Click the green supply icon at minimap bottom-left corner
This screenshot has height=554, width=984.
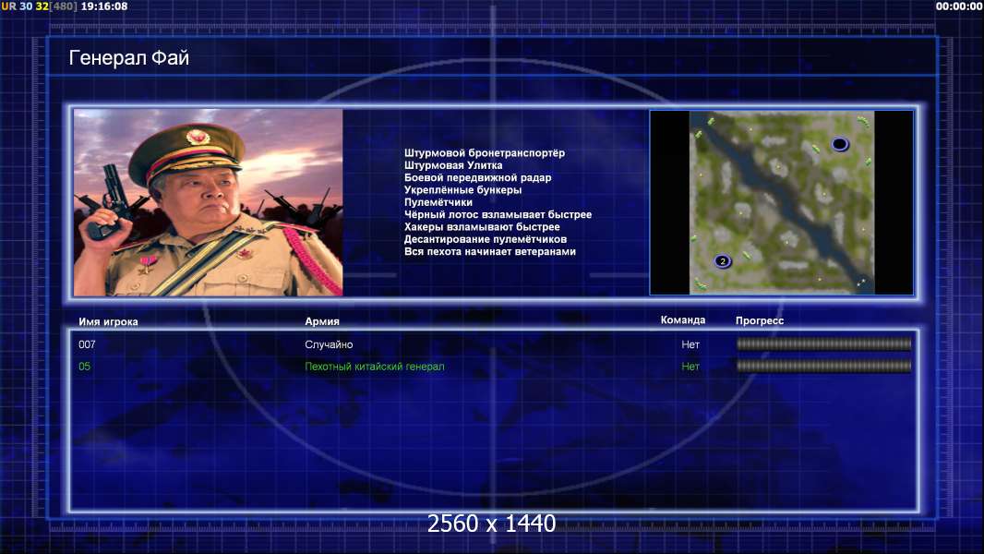pyautogui.click(x=700, y=285)
